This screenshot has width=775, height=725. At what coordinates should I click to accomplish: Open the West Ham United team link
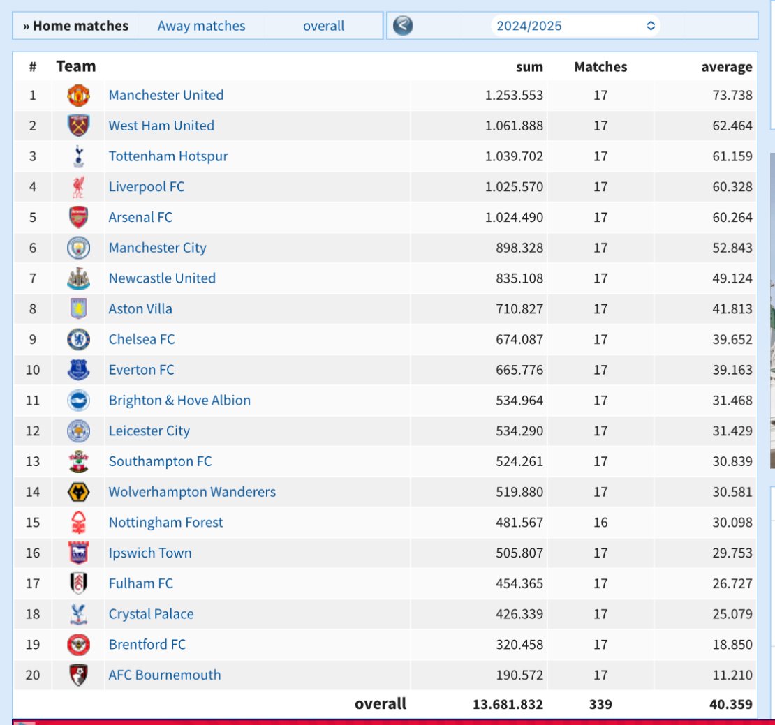(x=161, y=126)
